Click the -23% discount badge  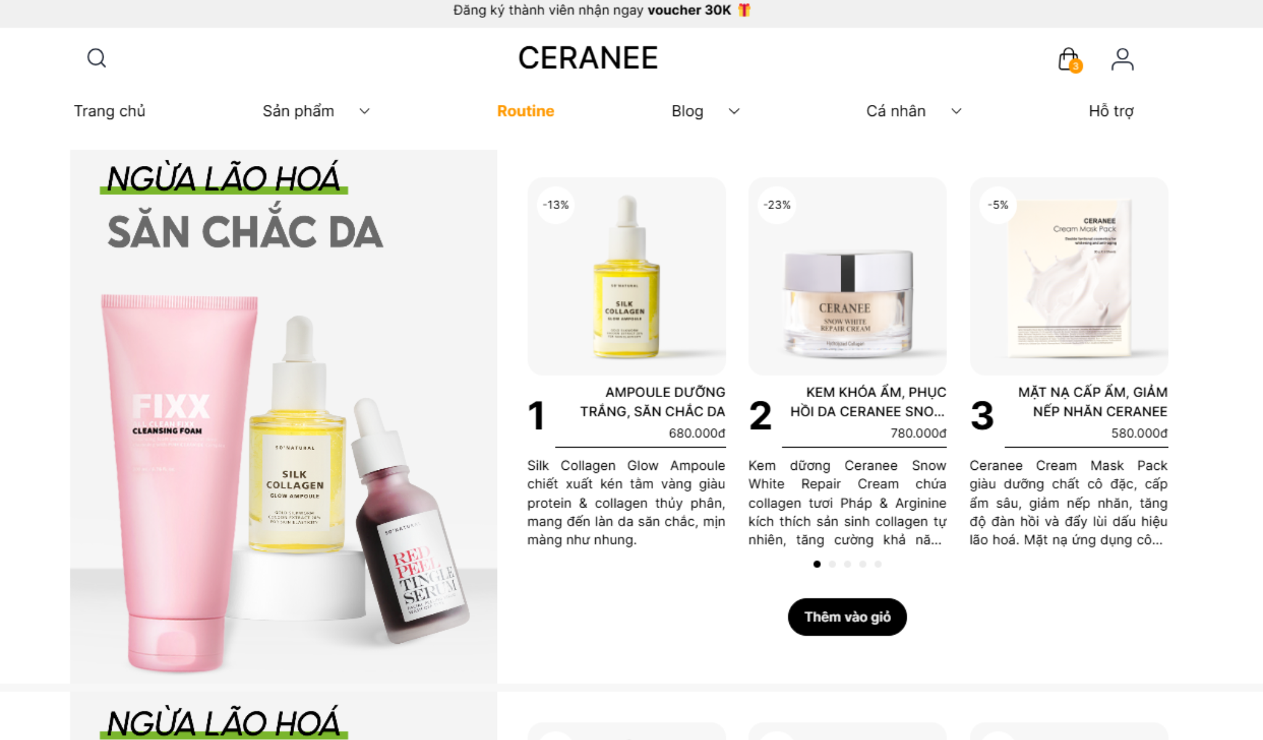click(x=776, y=205)
